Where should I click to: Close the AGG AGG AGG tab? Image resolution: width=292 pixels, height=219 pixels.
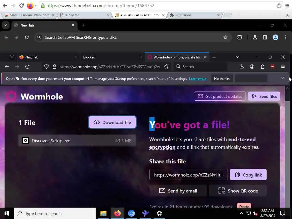click(163, 15)
